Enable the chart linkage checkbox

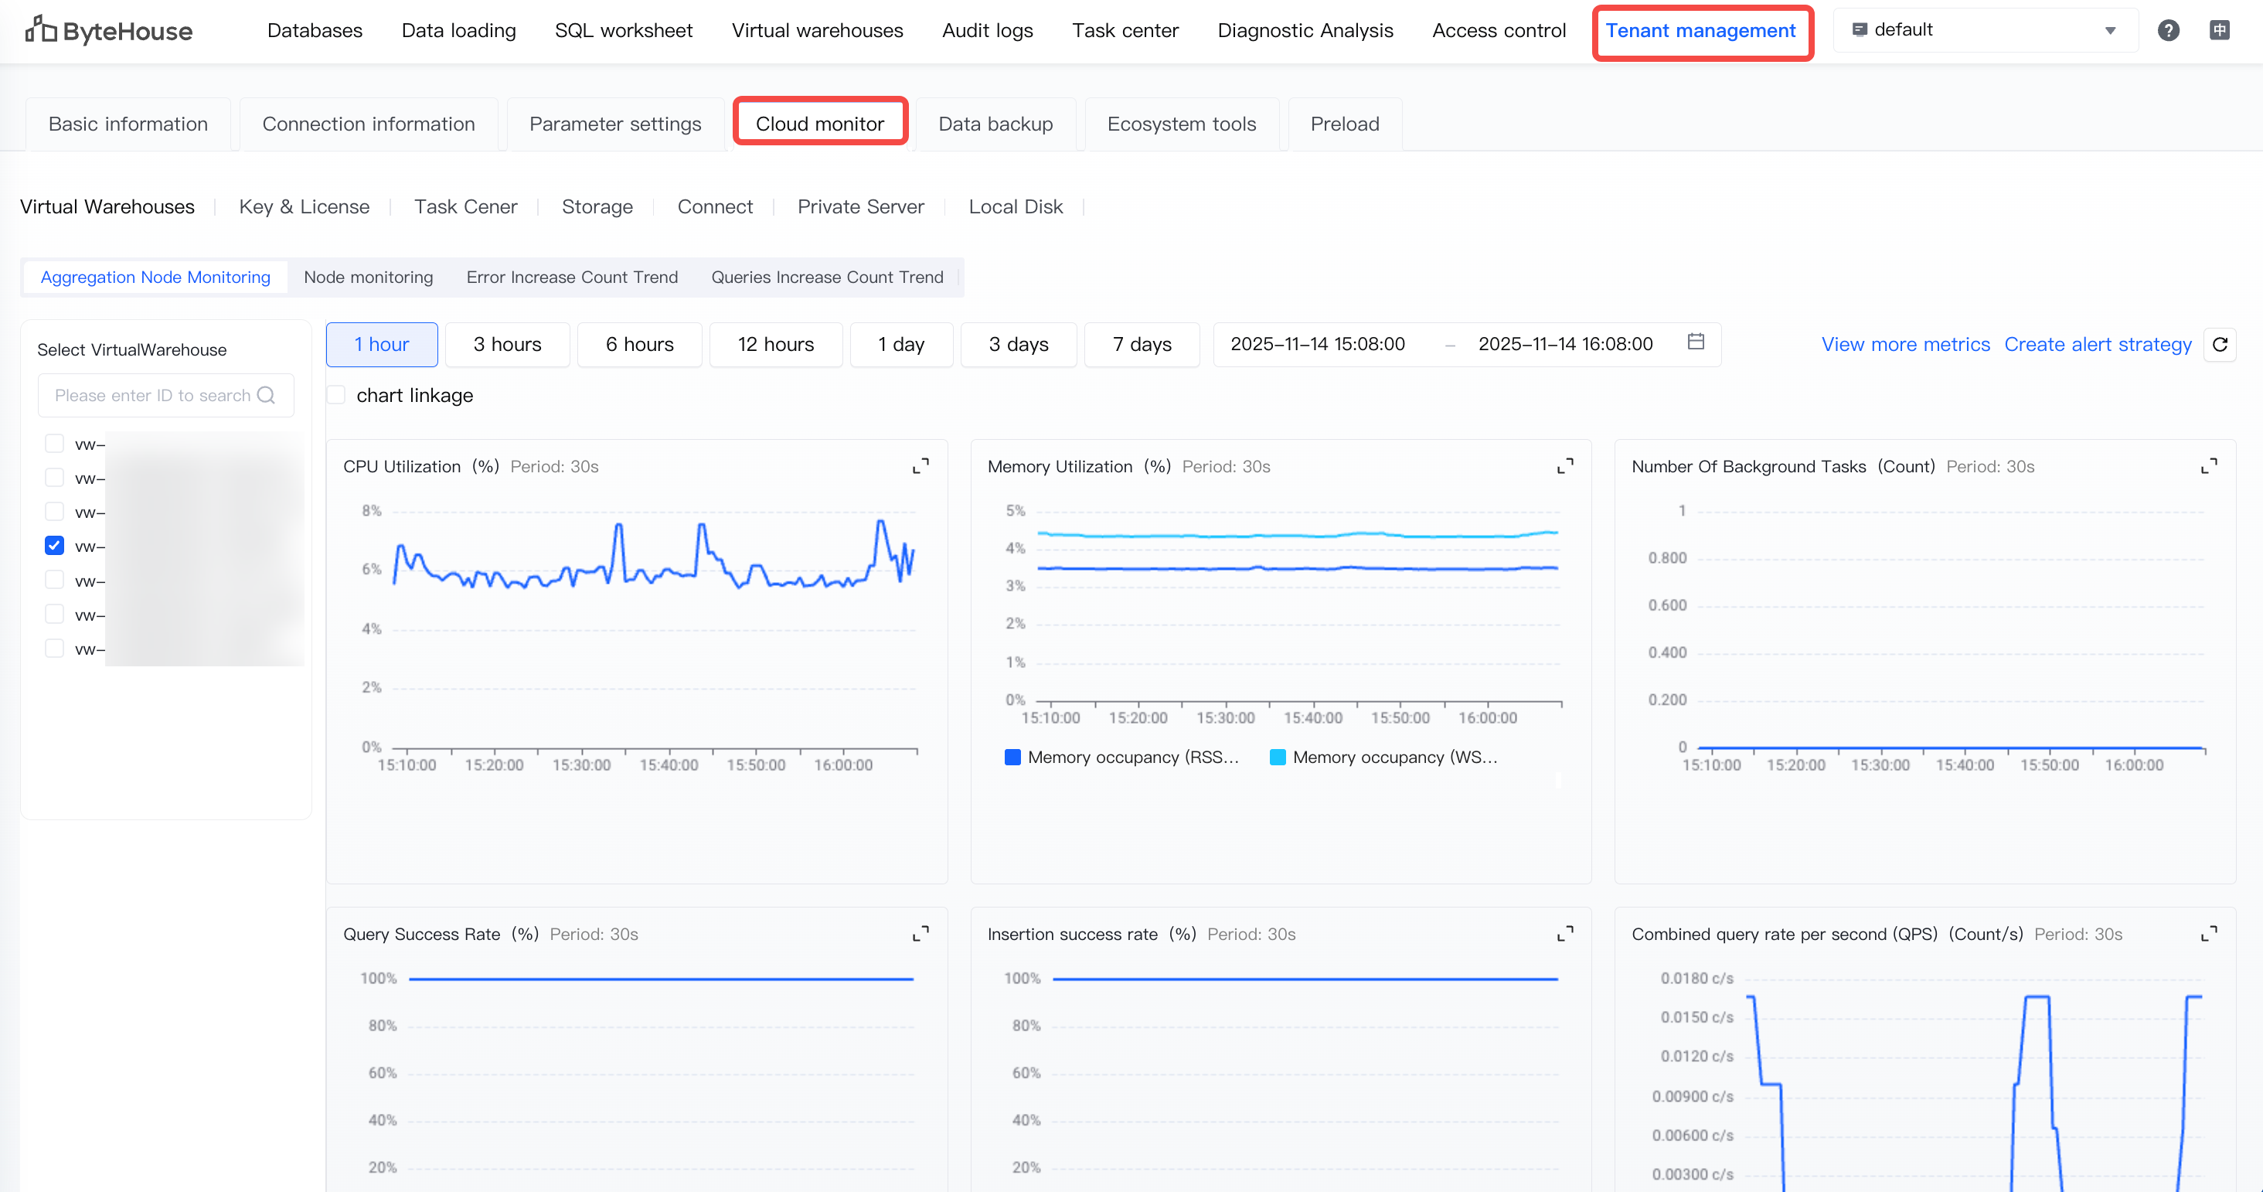[336, 395]
